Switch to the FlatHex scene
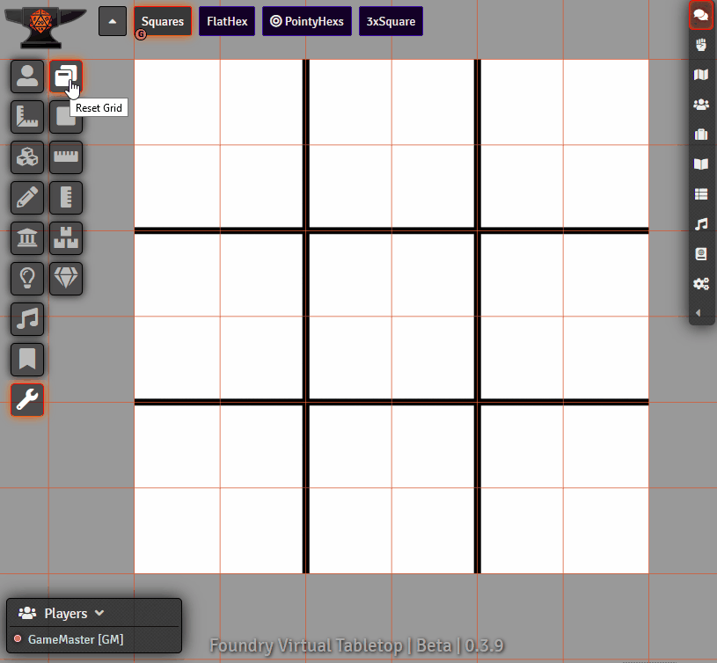Image resolution: width=717 pixels, height=663 pixels. point(227,21)
